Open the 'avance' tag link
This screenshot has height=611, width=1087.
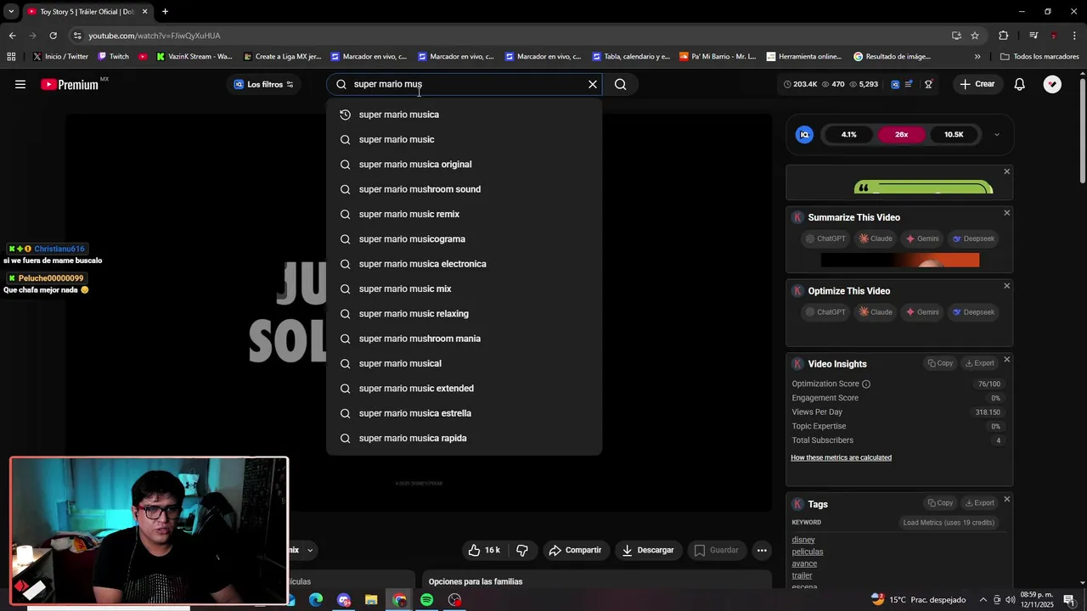(804, 563)
